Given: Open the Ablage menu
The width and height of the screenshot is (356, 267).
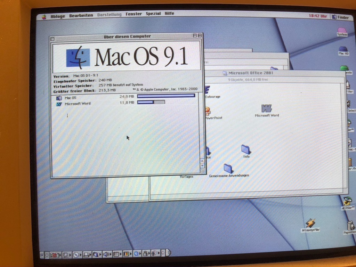Looking at the screenshot, I should (x=58, y=16).
